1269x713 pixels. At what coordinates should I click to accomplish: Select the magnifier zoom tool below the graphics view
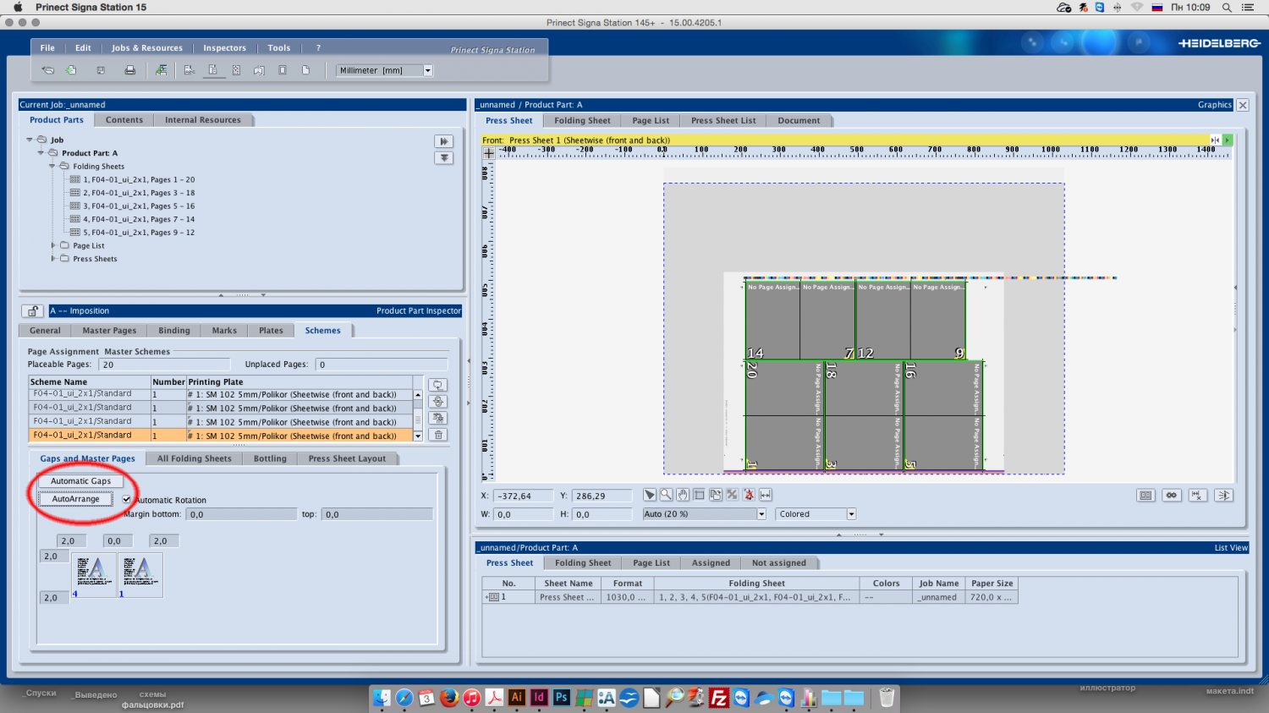click(x=666, y=495)
